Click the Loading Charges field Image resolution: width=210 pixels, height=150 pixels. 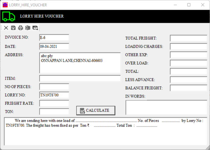pos(188,46)
